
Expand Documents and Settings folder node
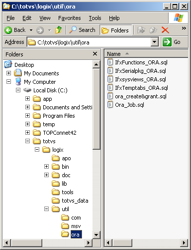point(27,107)
